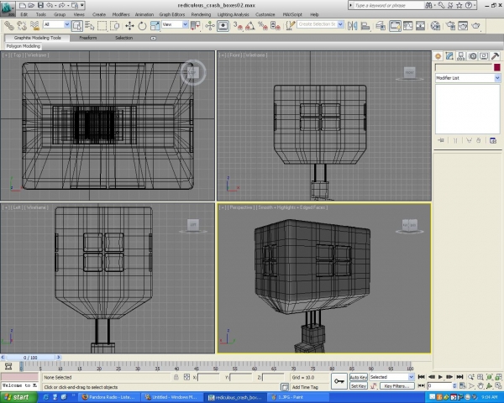504x403 pixels.
Task: Click the object color swatch in Modify panel
Action: click(497, 67)
